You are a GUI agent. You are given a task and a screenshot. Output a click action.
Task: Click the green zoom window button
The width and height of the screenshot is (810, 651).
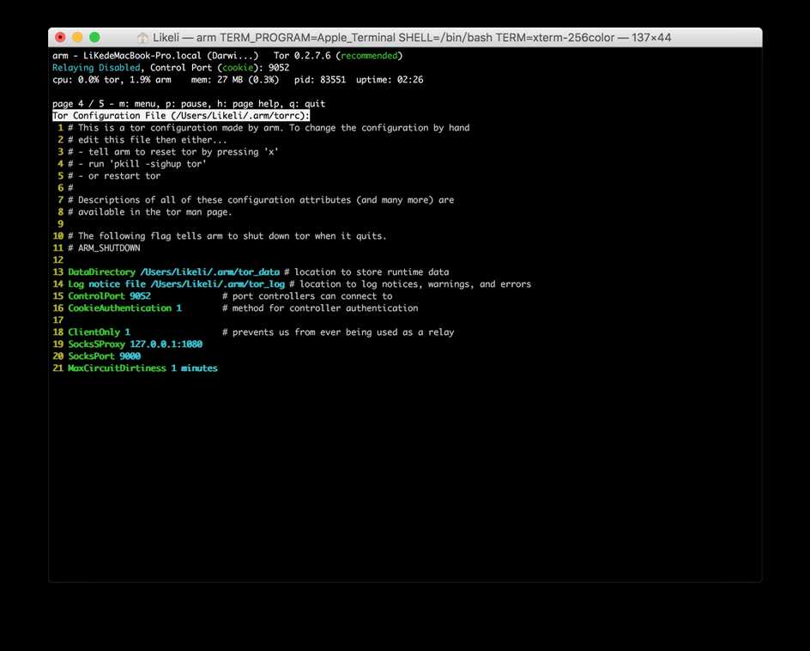click(x=94, y=37)
